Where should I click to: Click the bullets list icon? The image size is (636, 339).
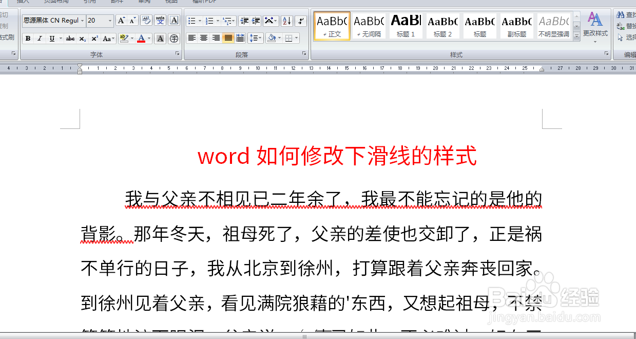coord(191,21)
